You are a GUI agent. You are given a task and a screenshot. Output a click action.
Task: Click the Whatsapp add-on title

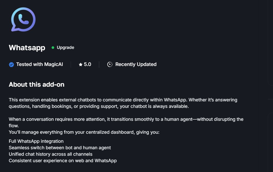tap(27, 48)
